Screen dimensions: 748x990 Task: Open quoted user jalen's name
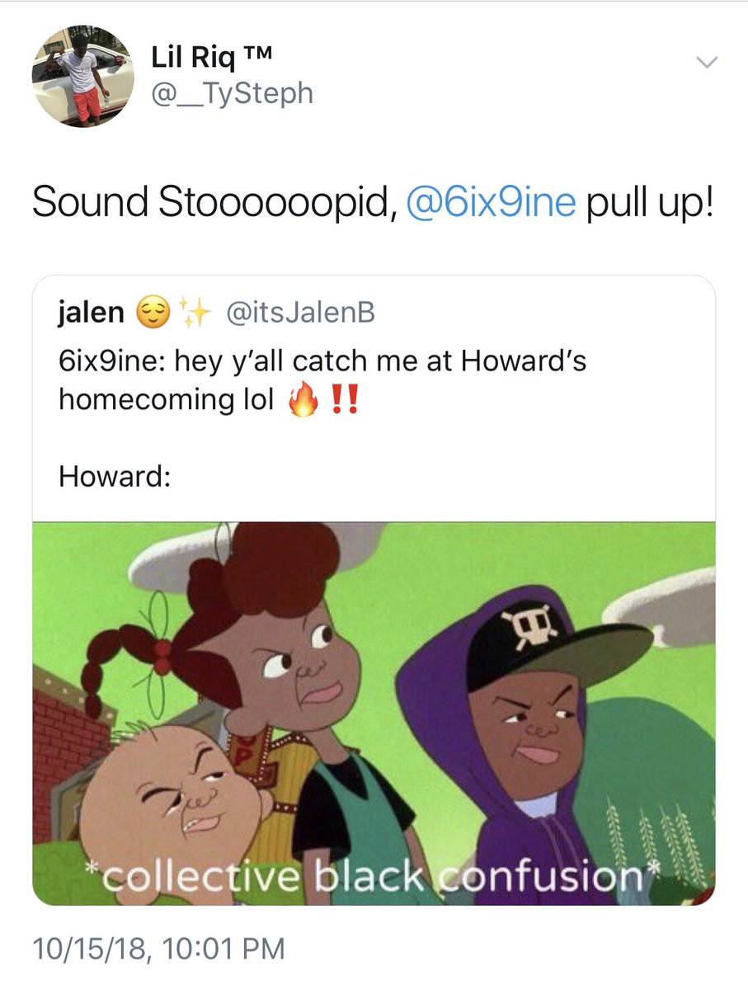click(x=92, y=313)
